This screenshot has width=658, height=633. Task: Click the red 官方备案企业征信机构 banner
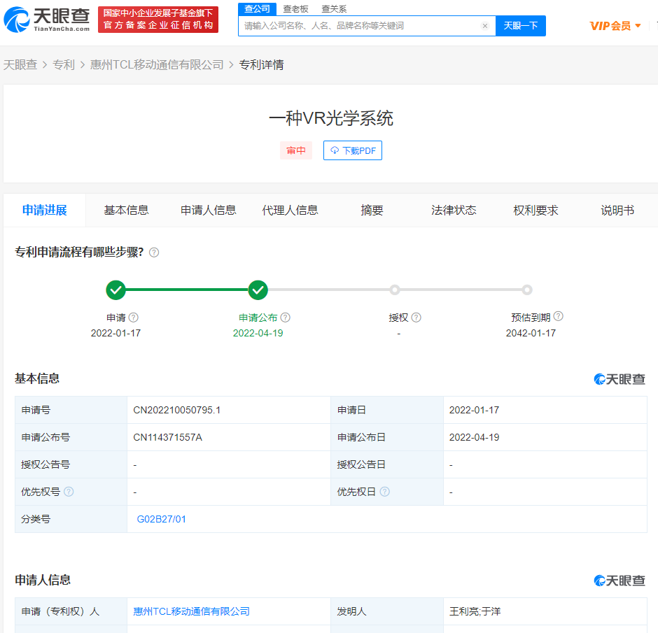point(158,20)
